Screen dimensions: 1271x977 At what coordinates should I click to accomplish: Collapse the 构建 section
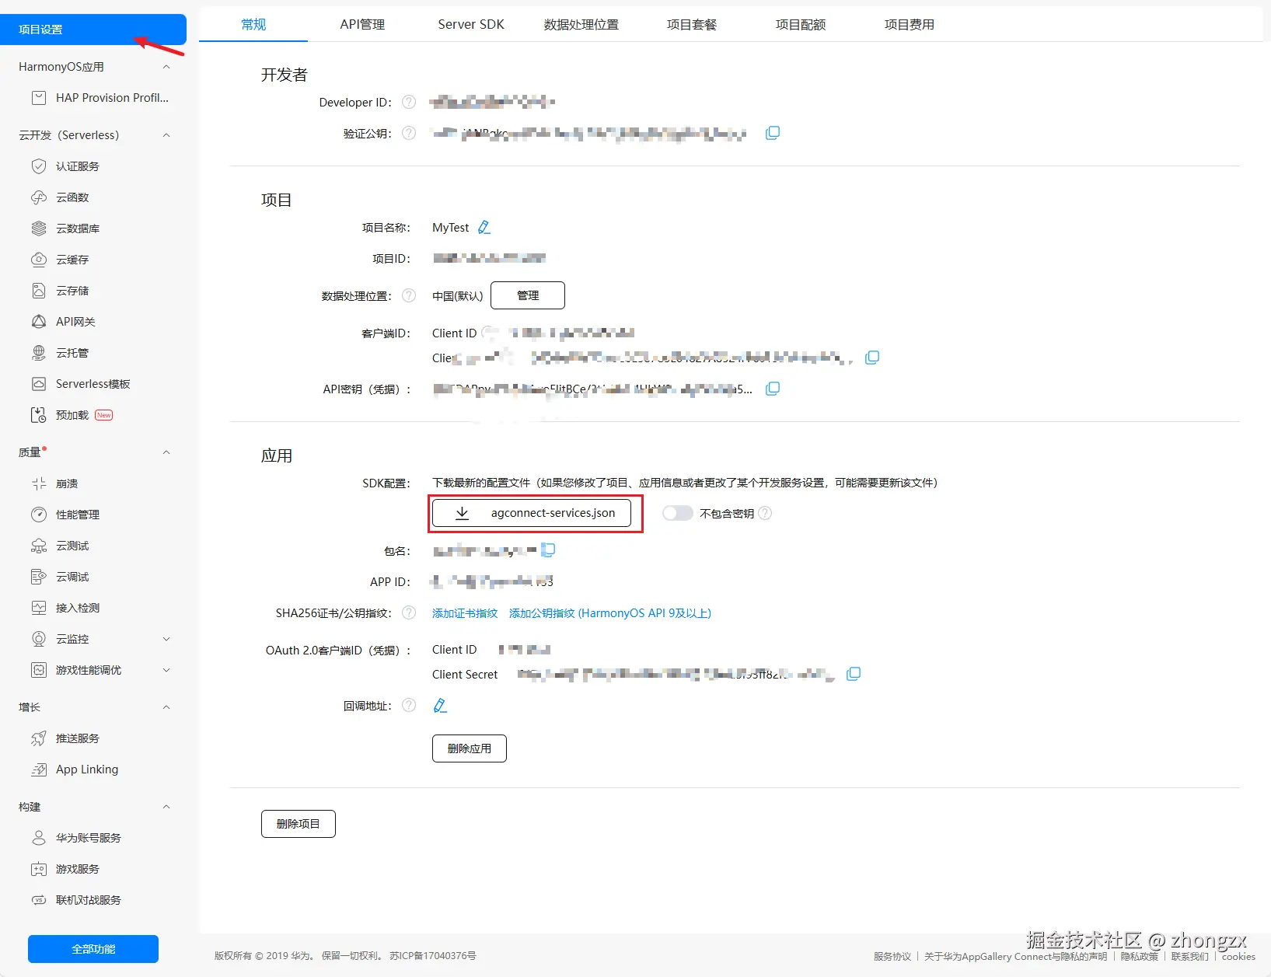166,807
